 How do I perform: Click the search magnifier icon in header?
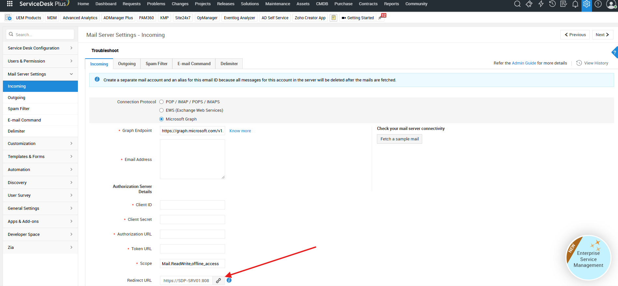(517, 4)
